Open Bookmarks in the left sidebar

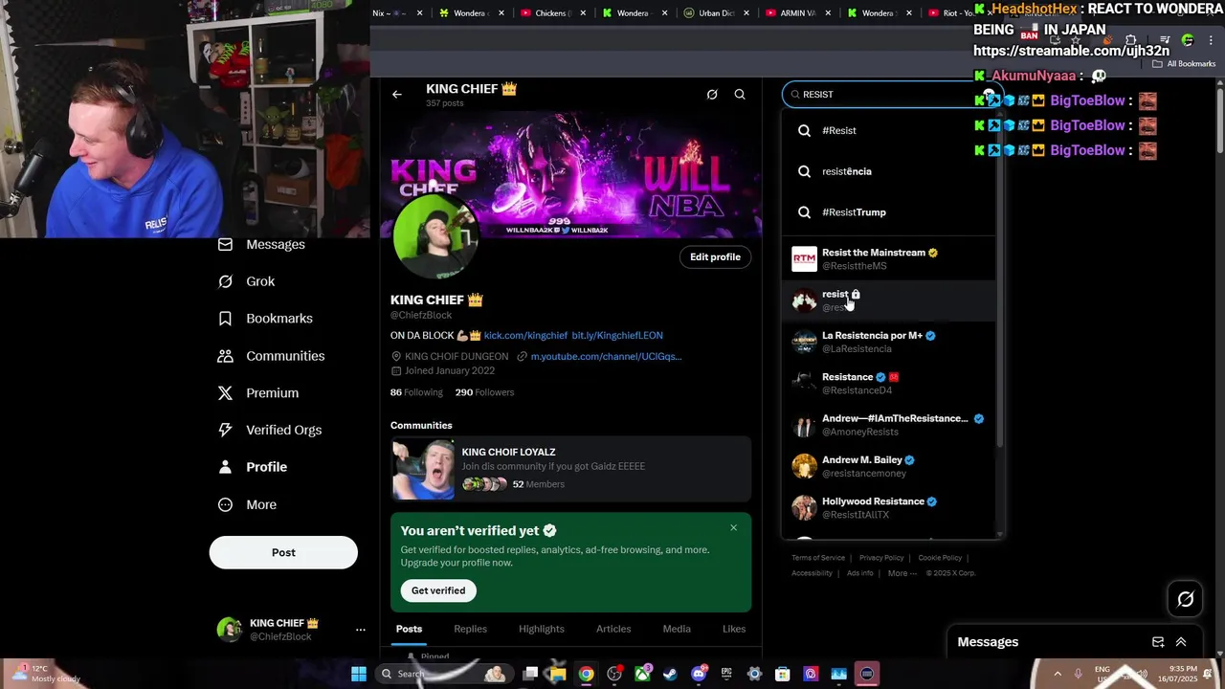point(265,318)
